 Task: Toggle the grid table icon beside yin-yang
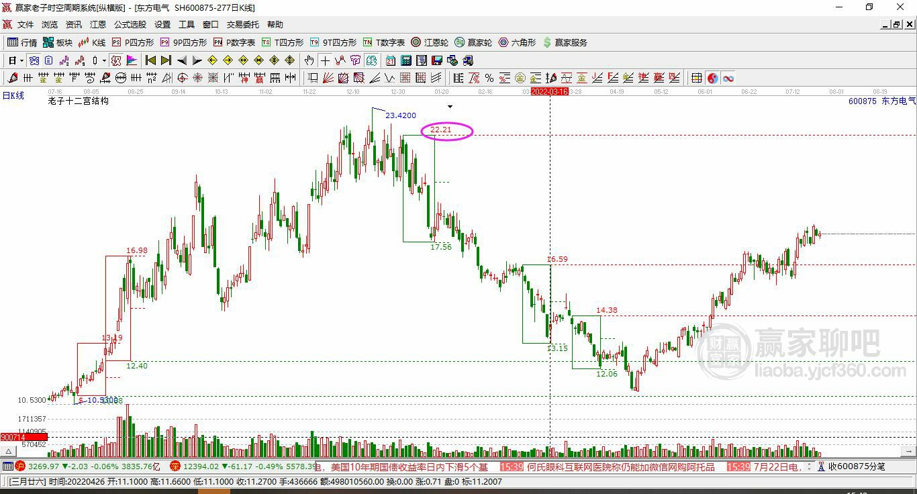[x=697, y=78]
